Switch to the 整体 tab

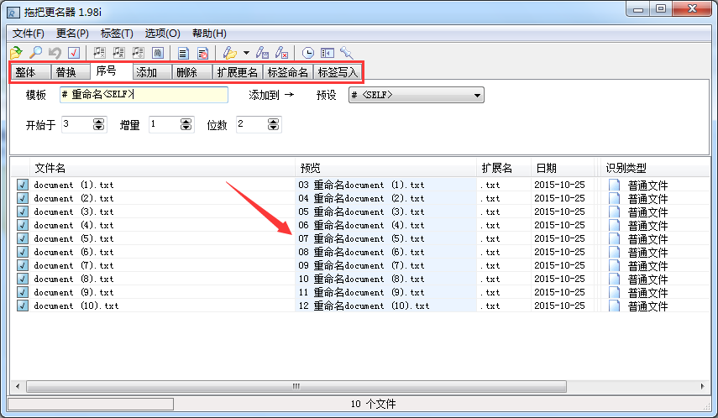[x=30, y=72]
